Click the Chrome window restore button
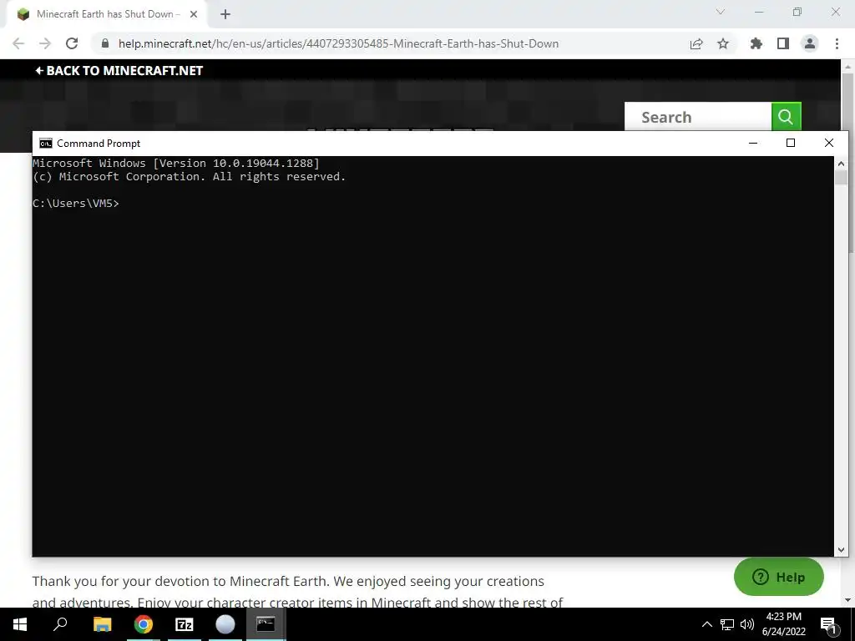Viewport: 855px width, 641px height. [x=797, y=12]
